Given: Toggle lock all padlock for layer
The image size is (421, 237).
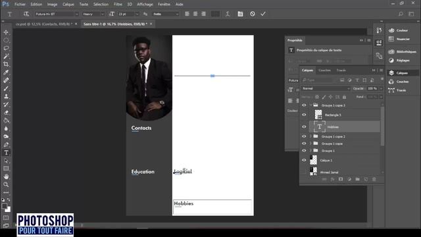Looking at the screenshot, I should tap(344, 97).
